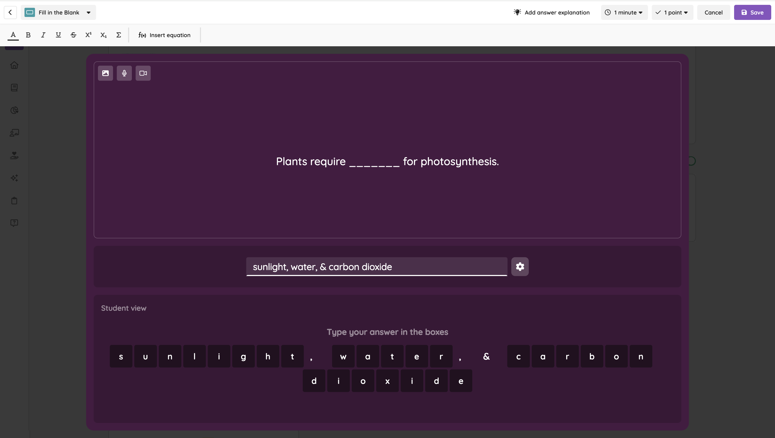The height and width of the screenshot is (438, 775).
Task: Click the insert image icon
Action: click(105, 73)
